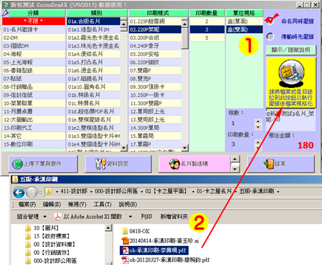Select 04.240P象牙 in 印刷樣式 list
Image resolution: width=322 pixels, height=265 pixels.
[x=155, y=46]
